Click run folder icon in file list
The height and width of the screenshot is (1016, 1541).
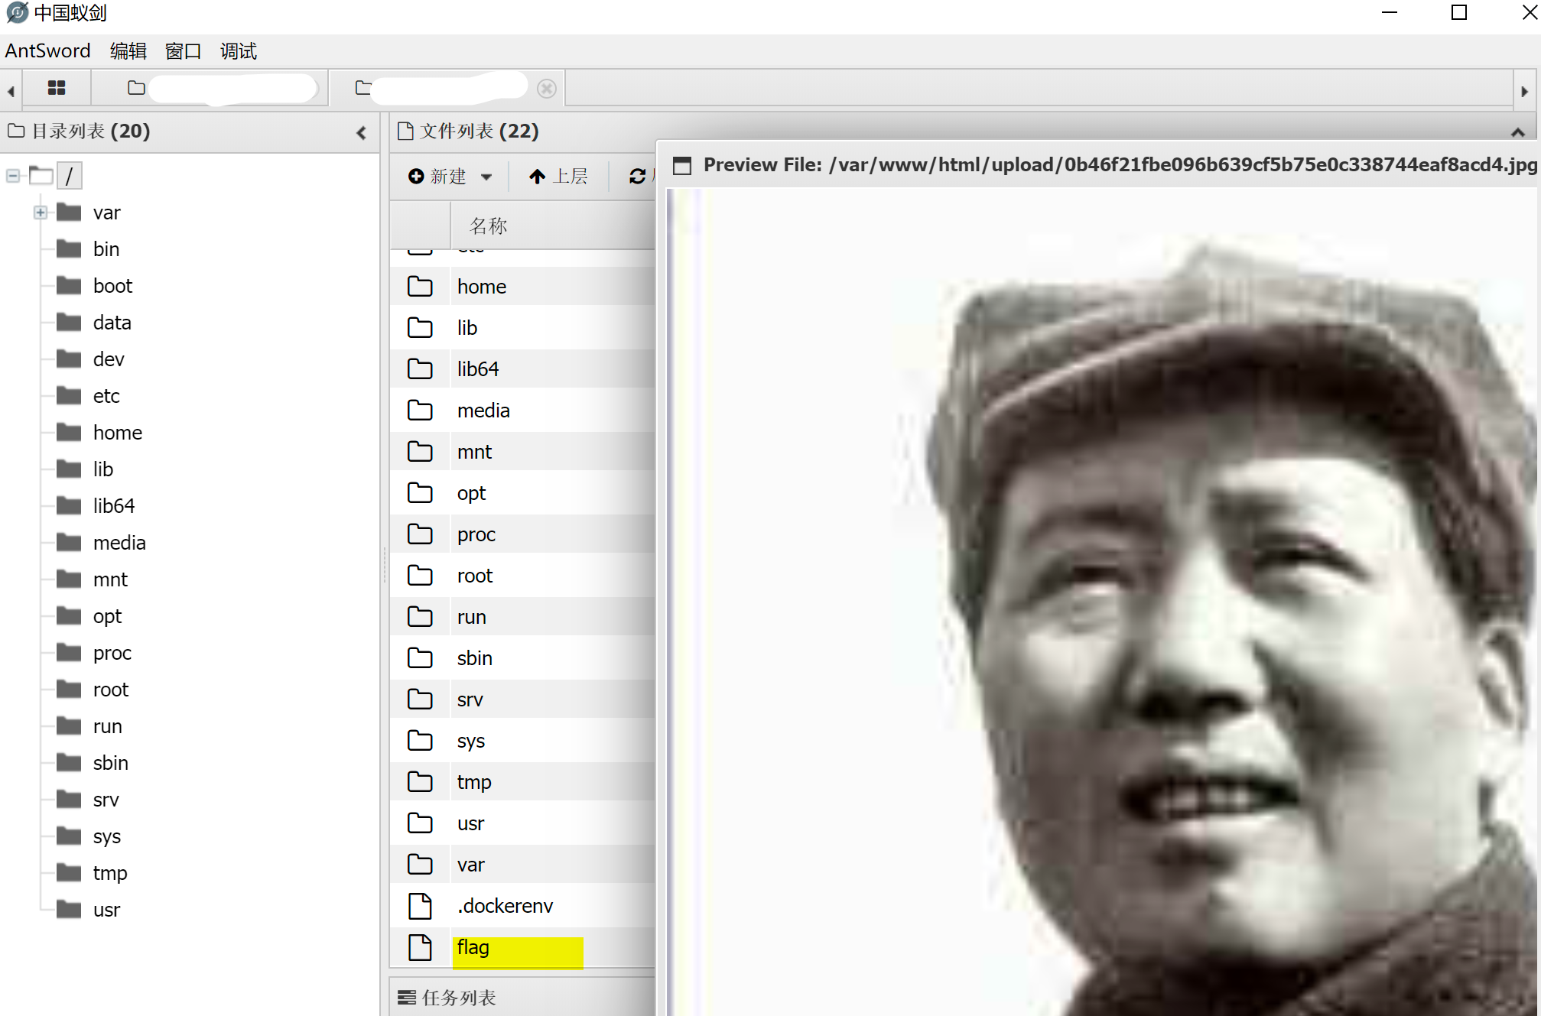tap(420, 617)
